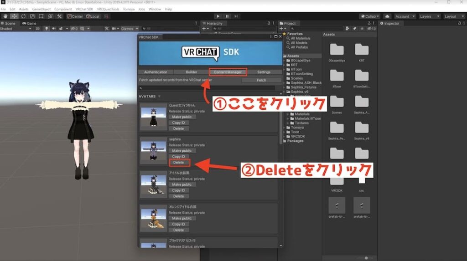Click Delete under アイドル衣装黒 avatar
Screen dimensions: 467x261
179,196
